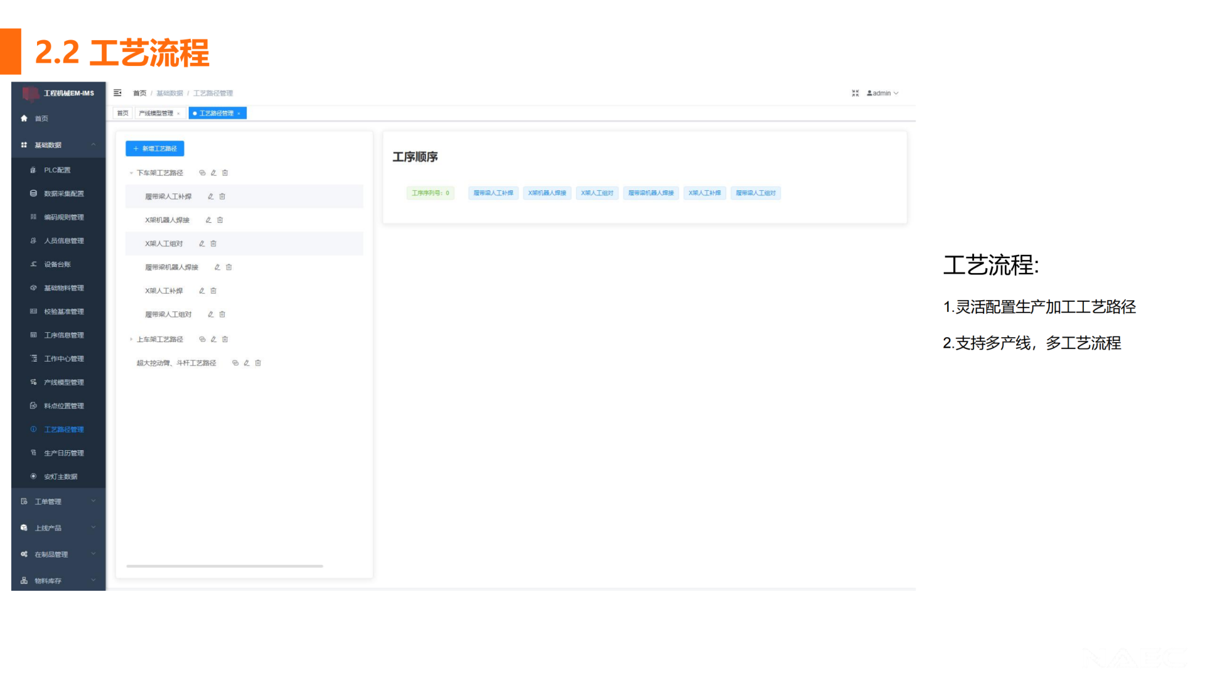Delete icon for 下车架工艺路径

pos(225,173)
